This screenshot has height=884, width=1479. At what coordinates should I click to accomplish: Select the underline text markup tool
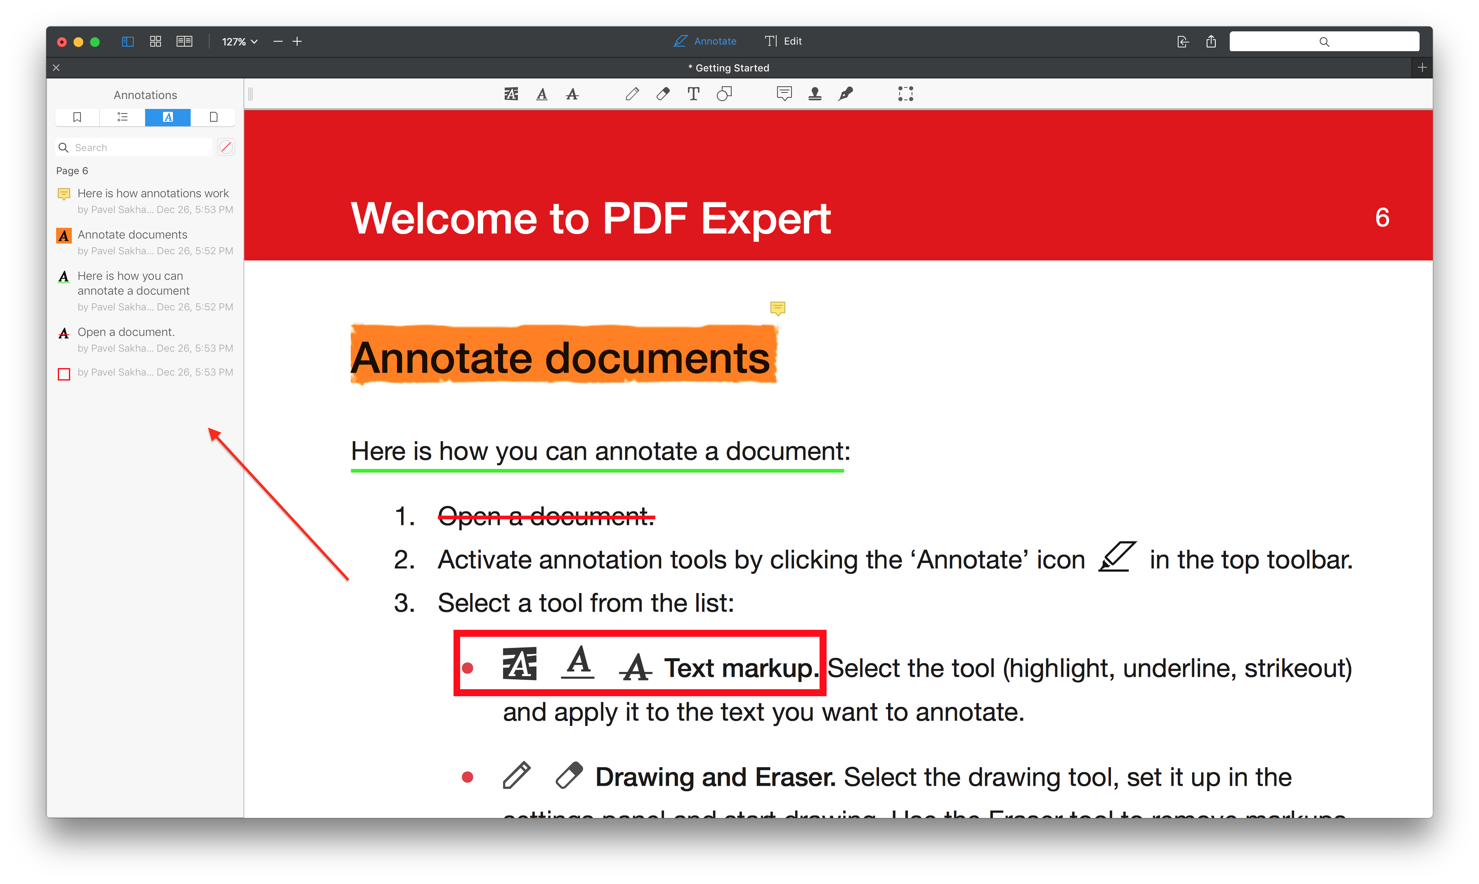[543, 95]
